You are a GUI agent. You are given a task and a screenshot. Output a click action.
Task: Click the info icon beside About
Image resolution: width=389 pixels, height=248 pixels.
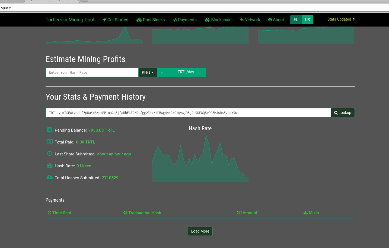click(270, 20)
